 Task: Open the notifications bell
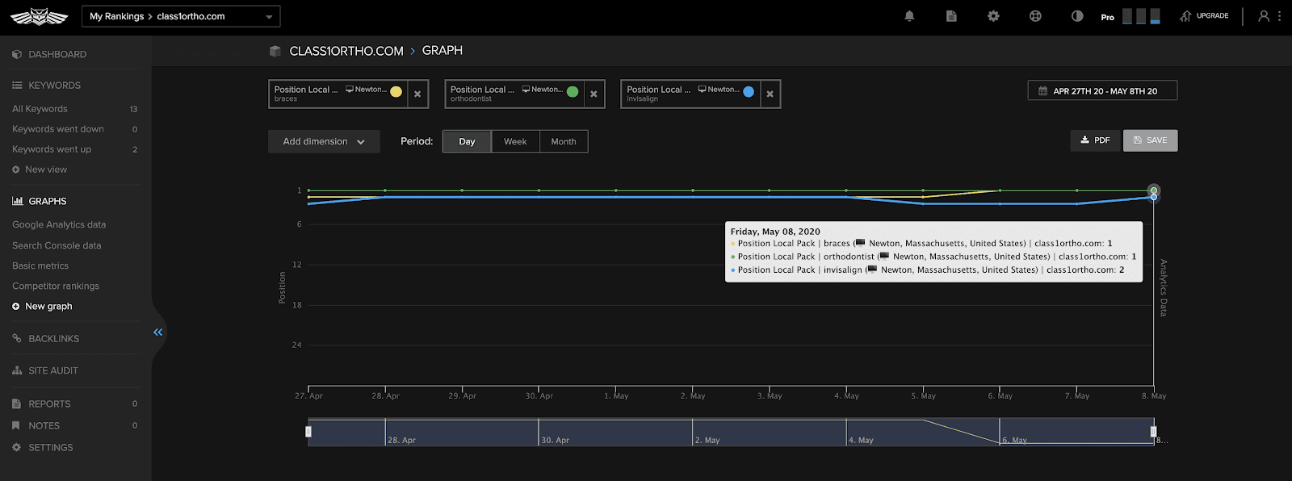(x=909, y=16)
